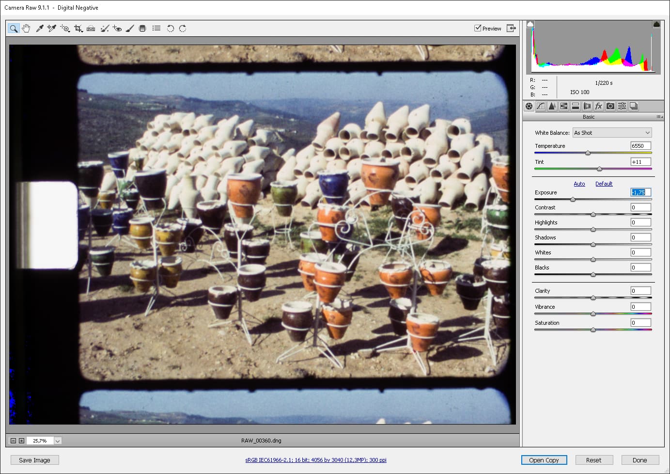Select the Targeted Adjustment tool

(x=65, y=29)
